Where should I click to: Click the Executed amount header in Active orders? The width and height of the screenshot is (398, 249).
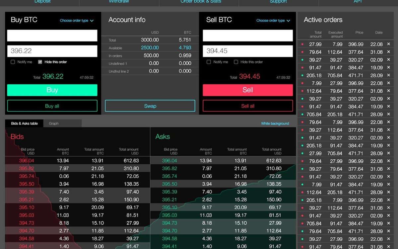coord(335,35)
